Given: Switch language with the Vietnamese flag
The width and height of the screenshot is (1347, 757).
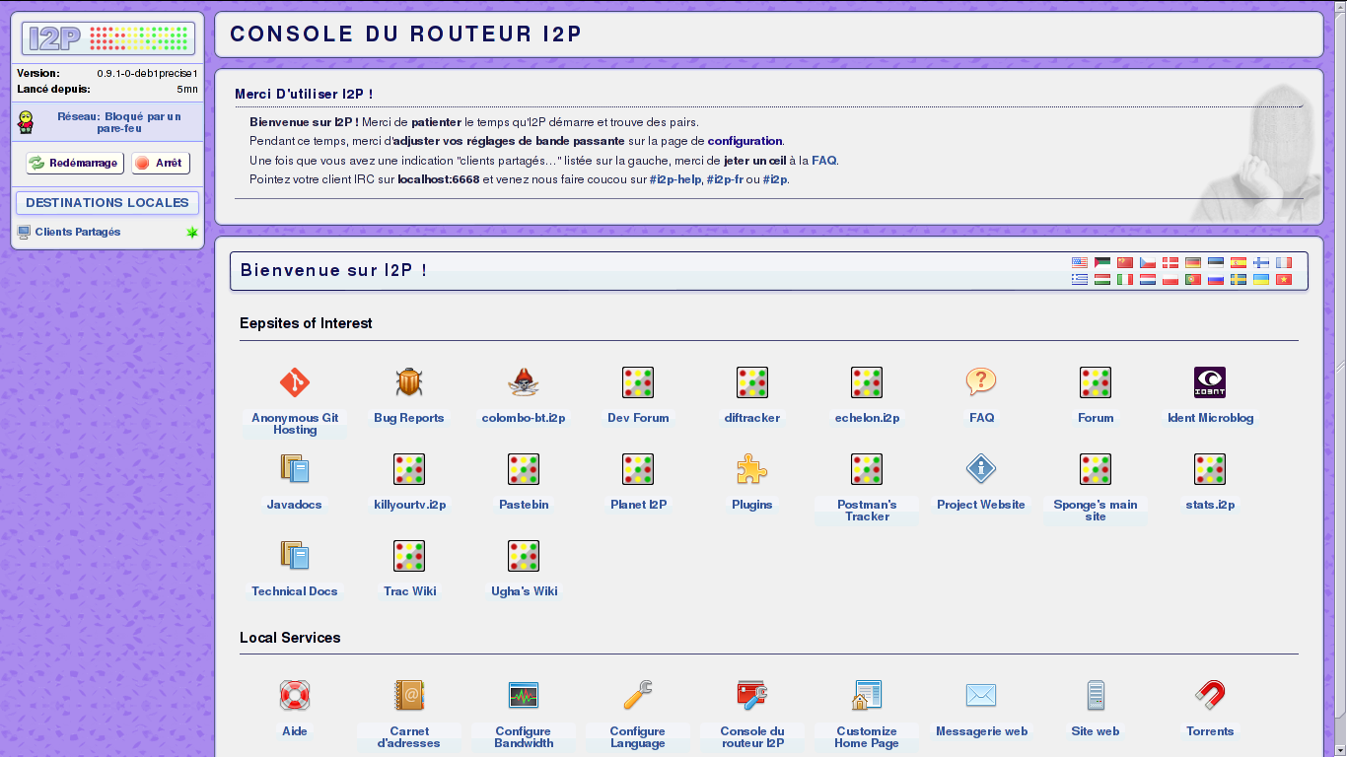Looking at the screenshot, I should [x=1284, y=279].
